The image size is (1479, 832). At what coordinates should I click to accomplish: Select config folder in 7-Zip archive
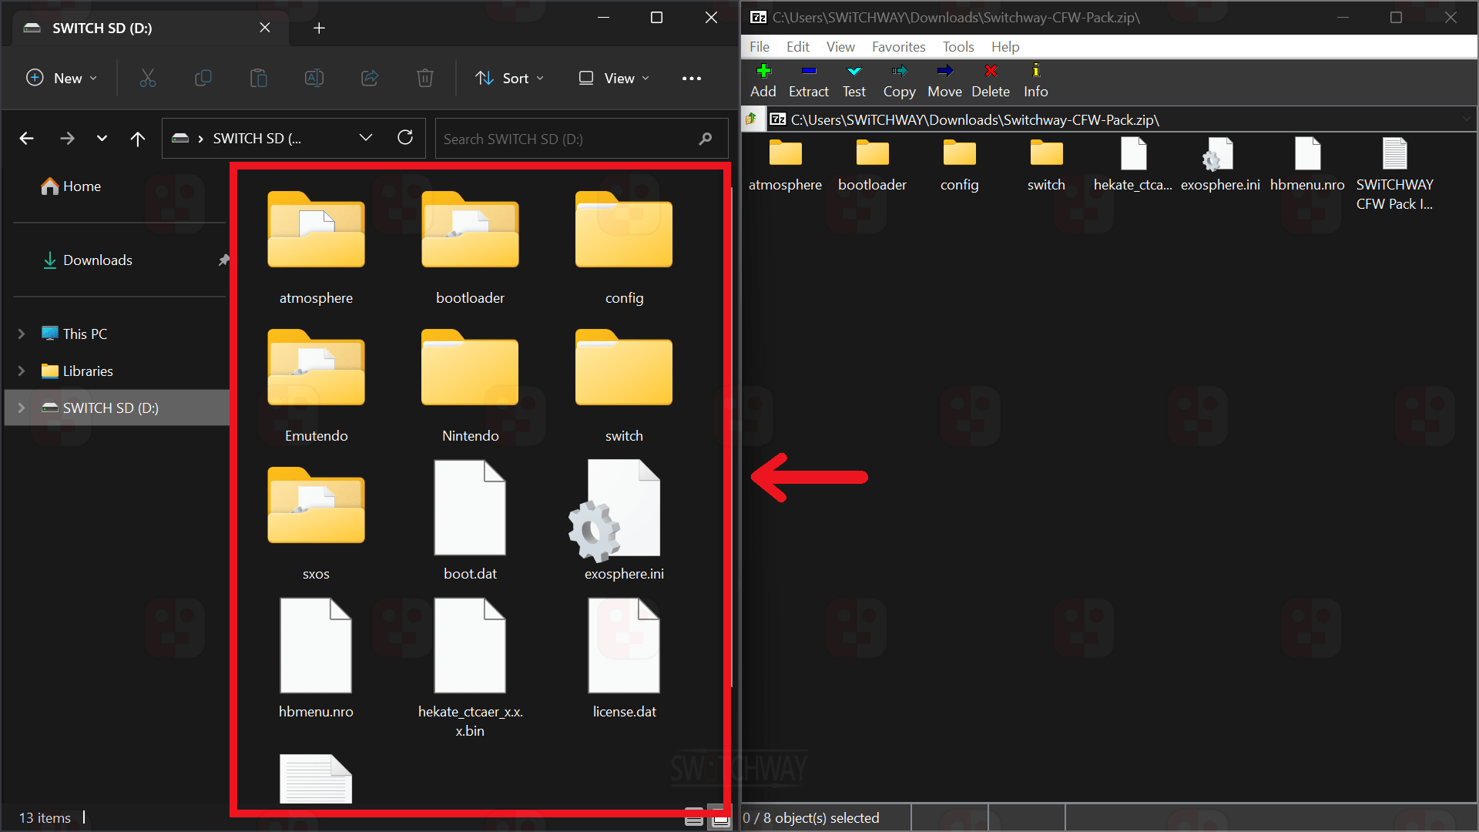[x=959, y=165]
